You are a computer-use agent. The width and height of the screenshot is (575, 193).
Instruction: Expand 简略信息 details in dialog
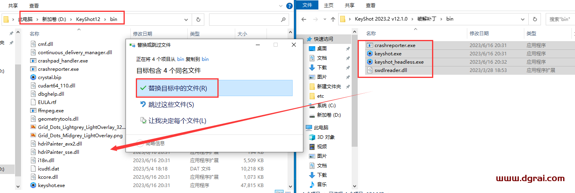coord(150,143)
